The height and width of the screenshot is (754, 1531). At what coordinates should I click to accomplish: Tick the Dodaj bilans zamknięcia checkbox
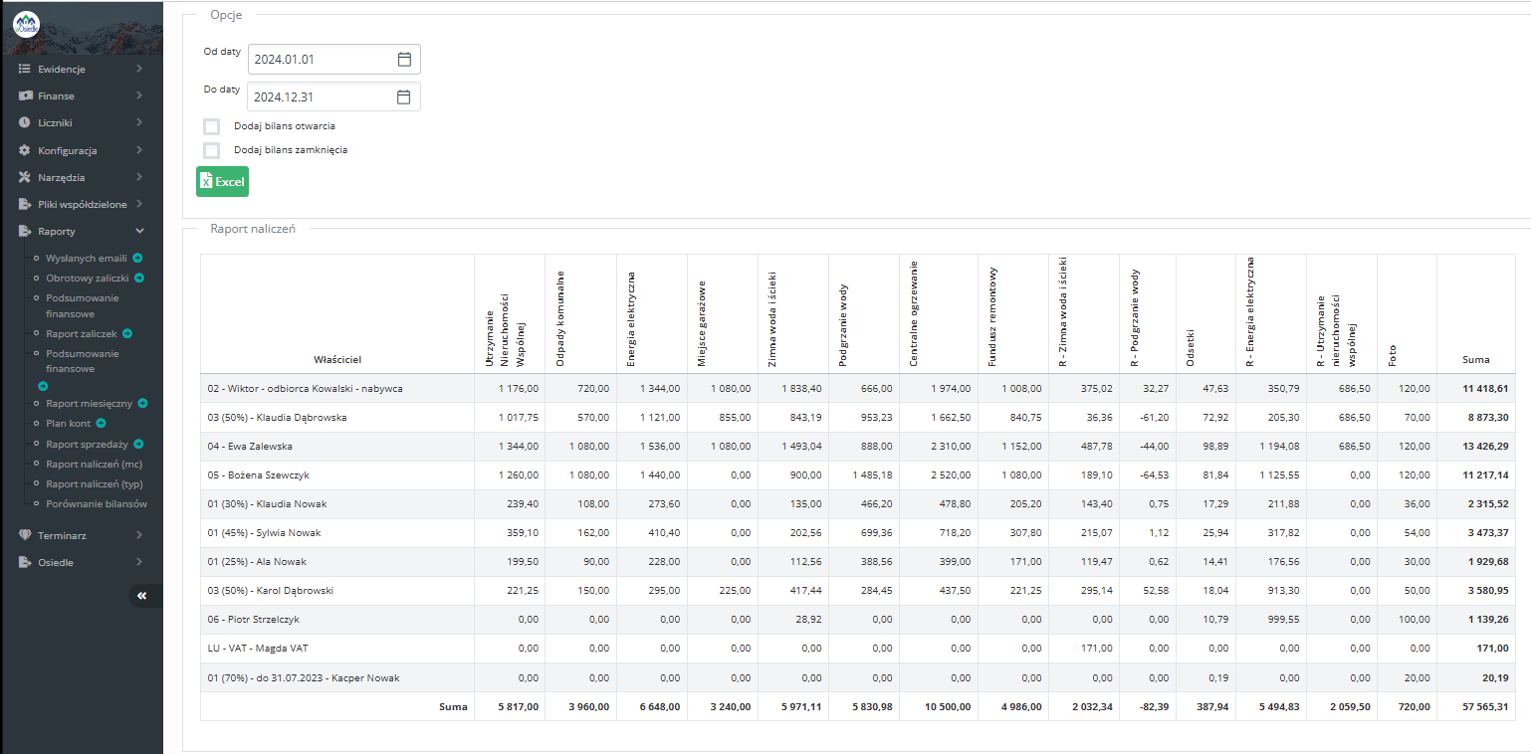pyautogui.click(x=211, y=150)
